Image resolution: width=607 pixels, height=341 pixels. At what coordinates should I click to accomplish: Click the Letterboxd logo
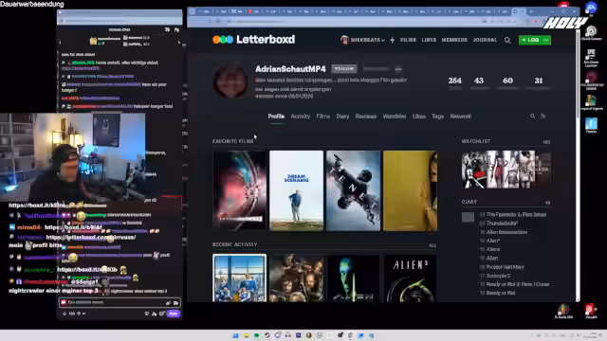point(254,40)
